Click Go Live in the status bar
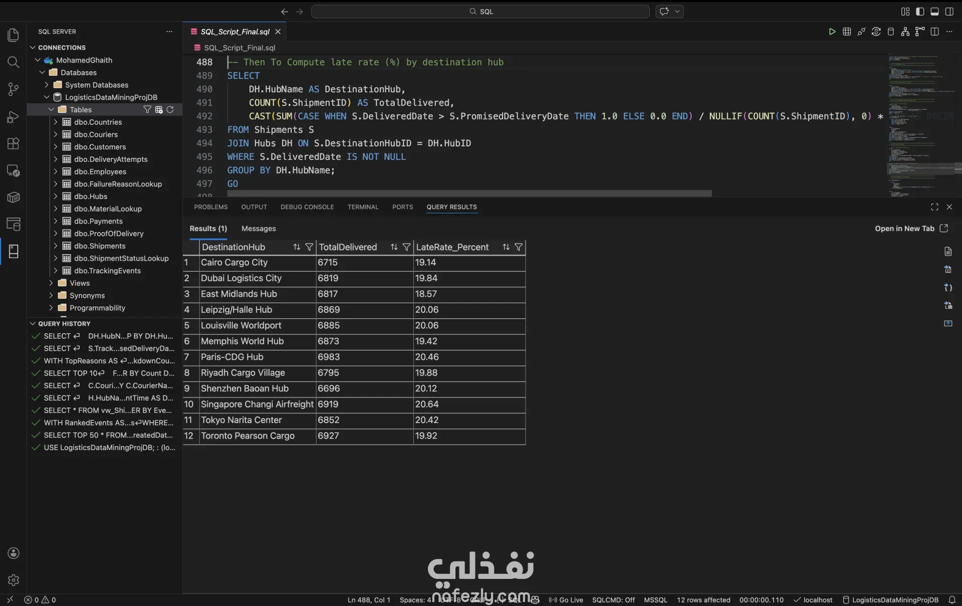This screenshot has width=962, height=606. 566,599
